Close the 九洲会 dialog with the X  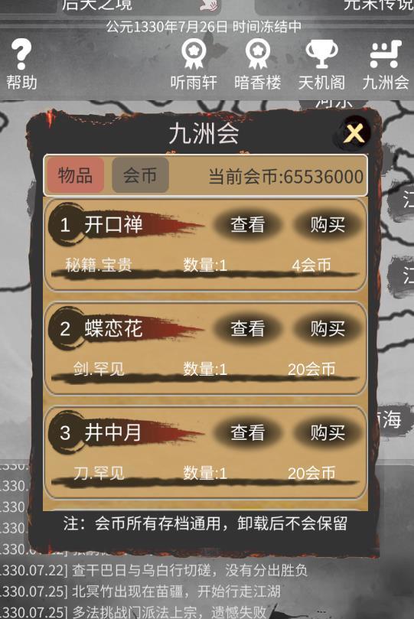point(354,133)
